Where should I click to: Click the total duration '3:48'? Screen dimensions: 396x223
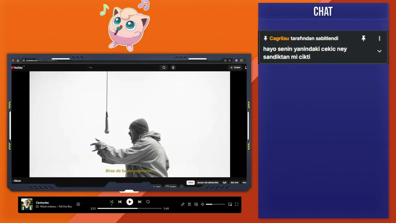point(166,208)
